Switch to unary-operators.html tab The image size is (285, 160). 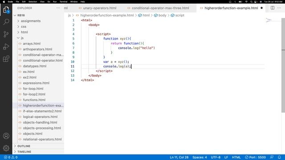(100, 8)
